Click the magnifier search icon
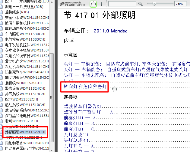Image resolution: width=190 pixels, height=152 pixels. pyautogui.click(x=140, y=4)
